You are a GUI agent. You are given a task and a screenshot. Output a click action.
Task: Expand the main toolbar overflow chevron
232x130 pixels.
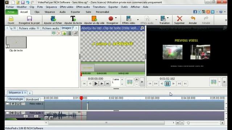226,20
